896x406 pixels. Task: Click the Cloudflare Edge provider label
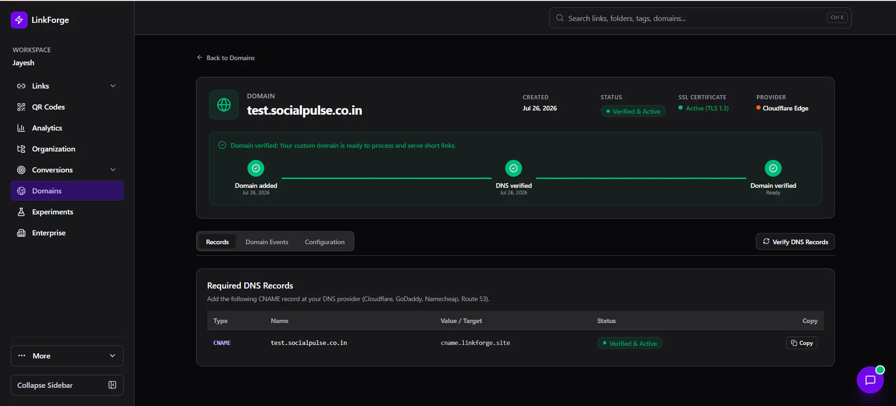pos(783,108)
